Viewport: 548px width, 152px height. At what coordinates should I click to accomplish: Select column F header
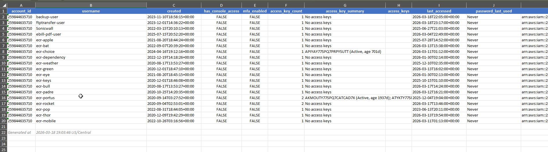286,5
